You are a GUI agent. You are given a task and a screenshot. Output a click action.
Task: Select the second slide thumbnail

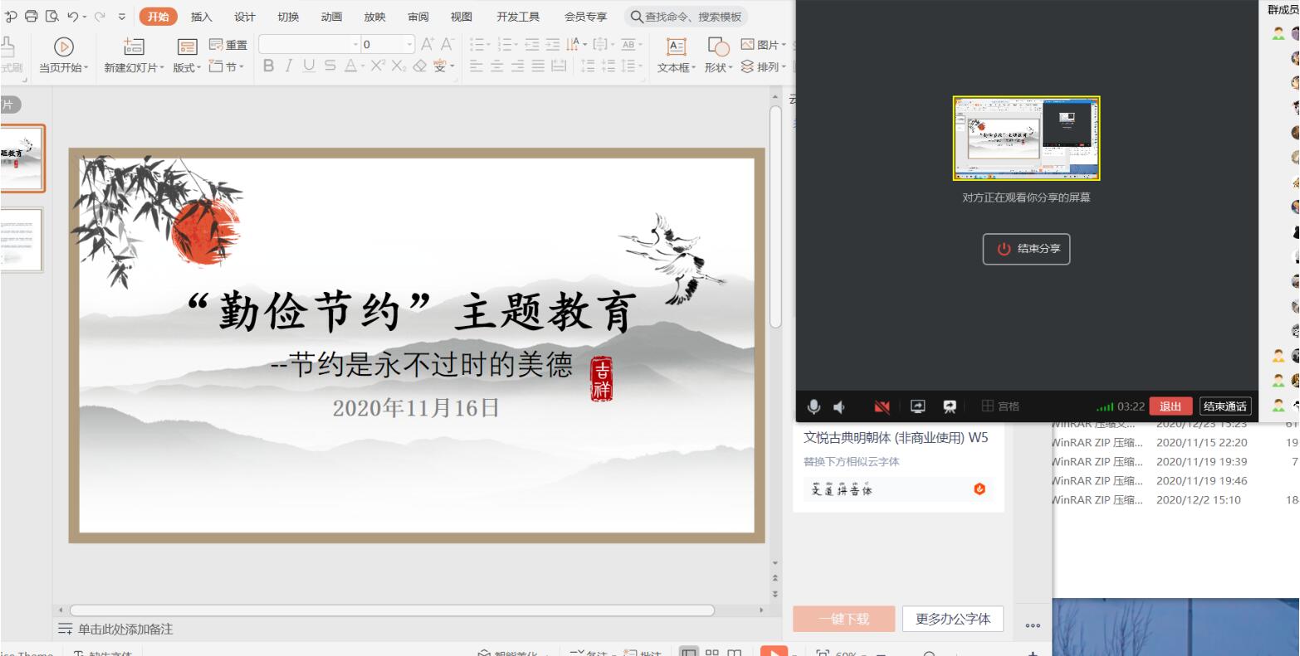[21, 240]
